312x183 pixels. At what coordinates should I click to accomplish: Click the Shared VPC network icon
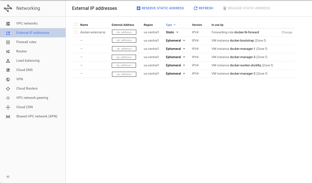click(8, 116)
